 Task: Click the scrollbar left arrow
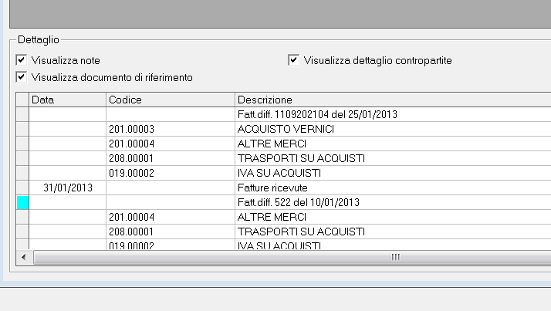[24, 257]
